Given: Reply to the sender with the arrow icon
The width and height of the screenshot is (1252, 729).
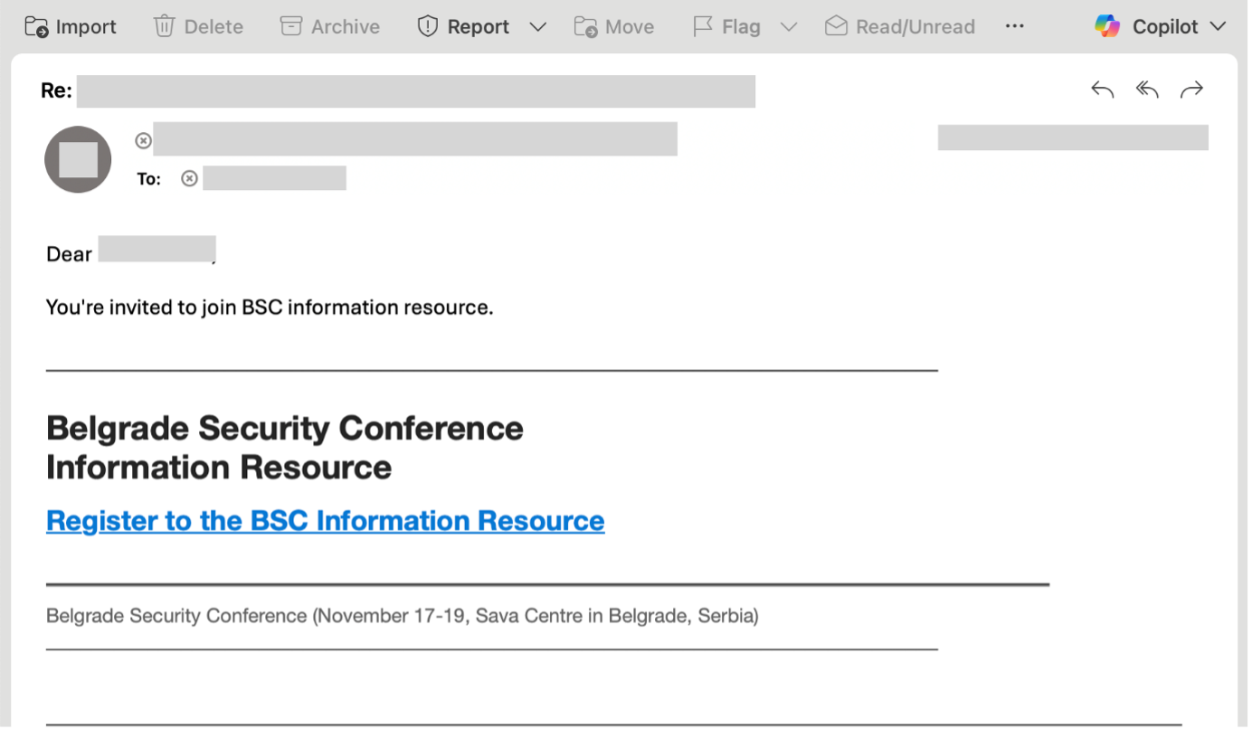Looking at the screenshot, I should 1102,89.
